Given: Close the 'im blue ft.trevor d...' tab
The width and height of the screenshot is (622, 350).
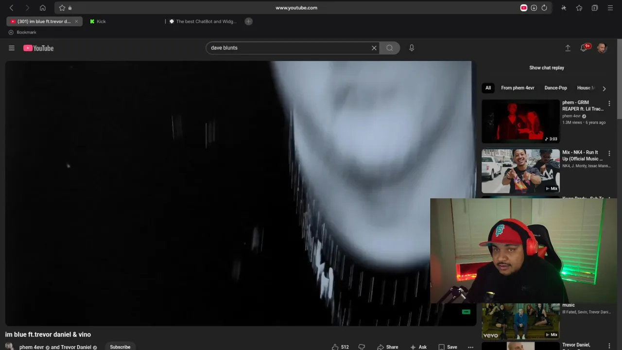Looking at the screenshot, I should [76, 21].
